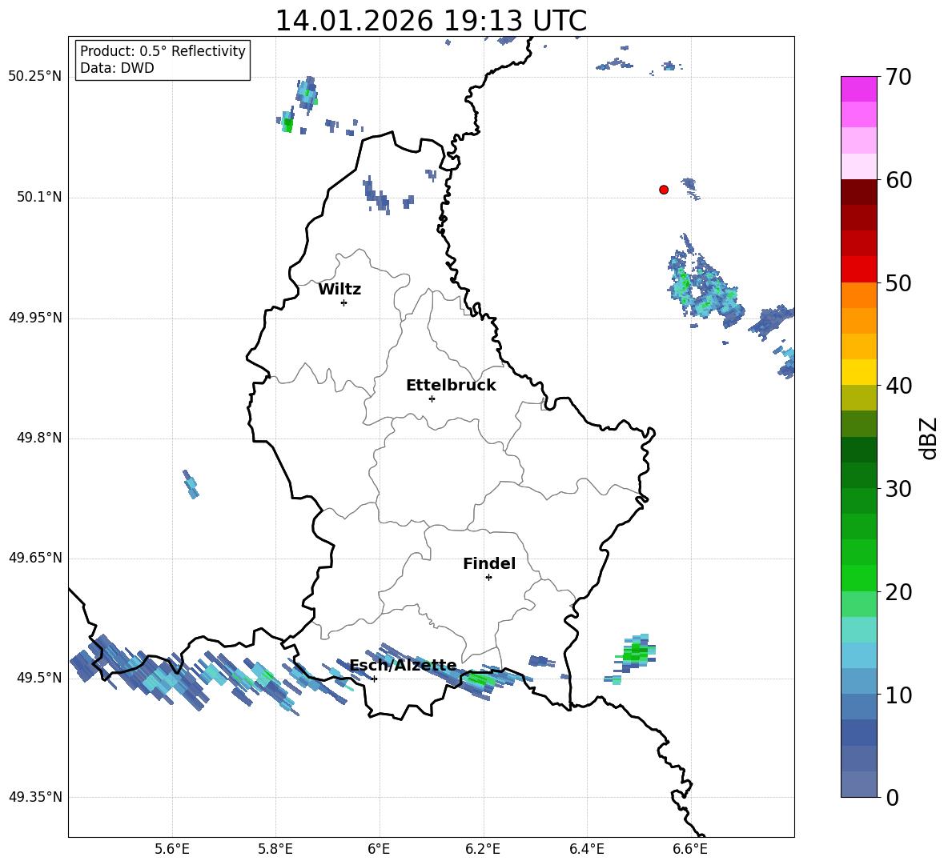Click the 50.25°N latitude label
This screenshot has width=948, height=865.
click(35, 77)
